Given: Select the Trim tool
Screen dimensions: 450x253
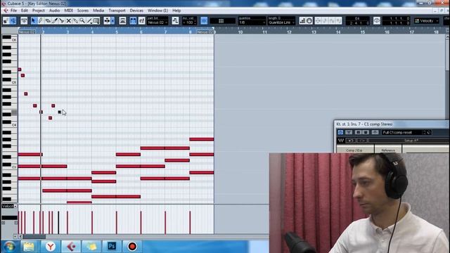Looking at the screenshot, I should point(55,20).
